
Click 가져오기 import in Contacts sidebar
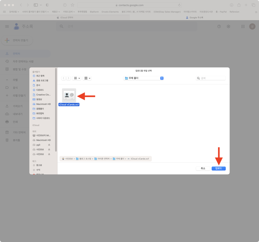[x=17, y=106]
